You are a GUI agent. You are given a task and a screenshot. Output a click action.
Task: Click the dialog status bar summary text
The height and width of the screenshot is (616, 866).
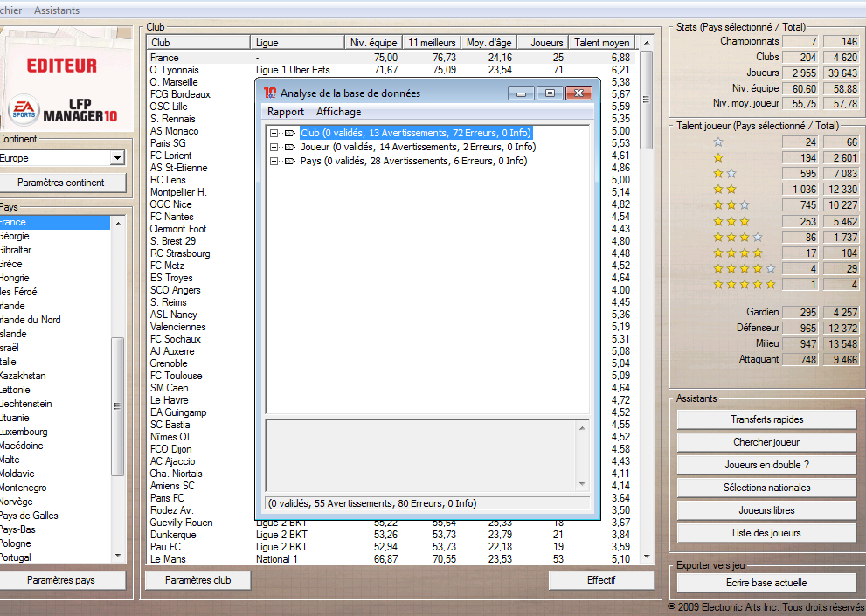pos(372,503)
